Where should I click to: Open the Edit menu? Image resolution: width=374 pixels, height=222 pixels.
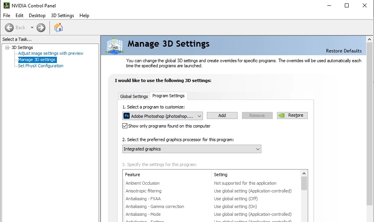(19, 16)
